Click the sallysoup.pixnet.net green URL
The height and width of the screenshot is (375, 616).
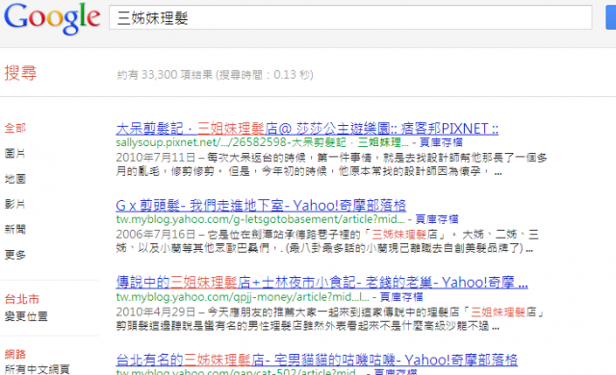(263, 142)
